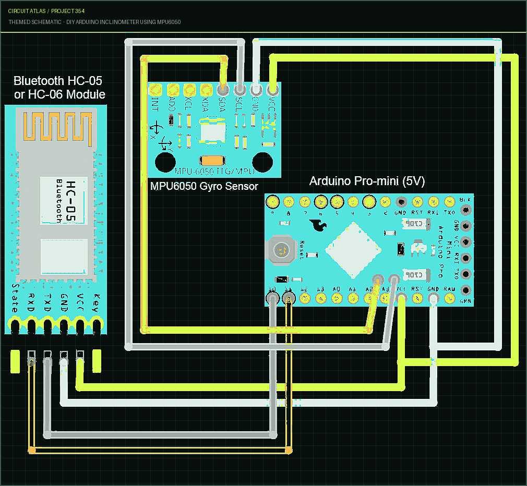
Task: Click the "Bluetooth HC-05 or HC-06 Module" caption
Action: pyautogui.click(x=59, y=87)
